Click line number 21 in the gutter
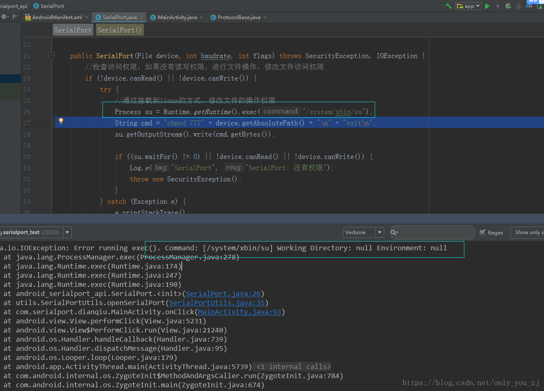Image resolution: width=544 pixels, height=391 pixels. point(27,56)
